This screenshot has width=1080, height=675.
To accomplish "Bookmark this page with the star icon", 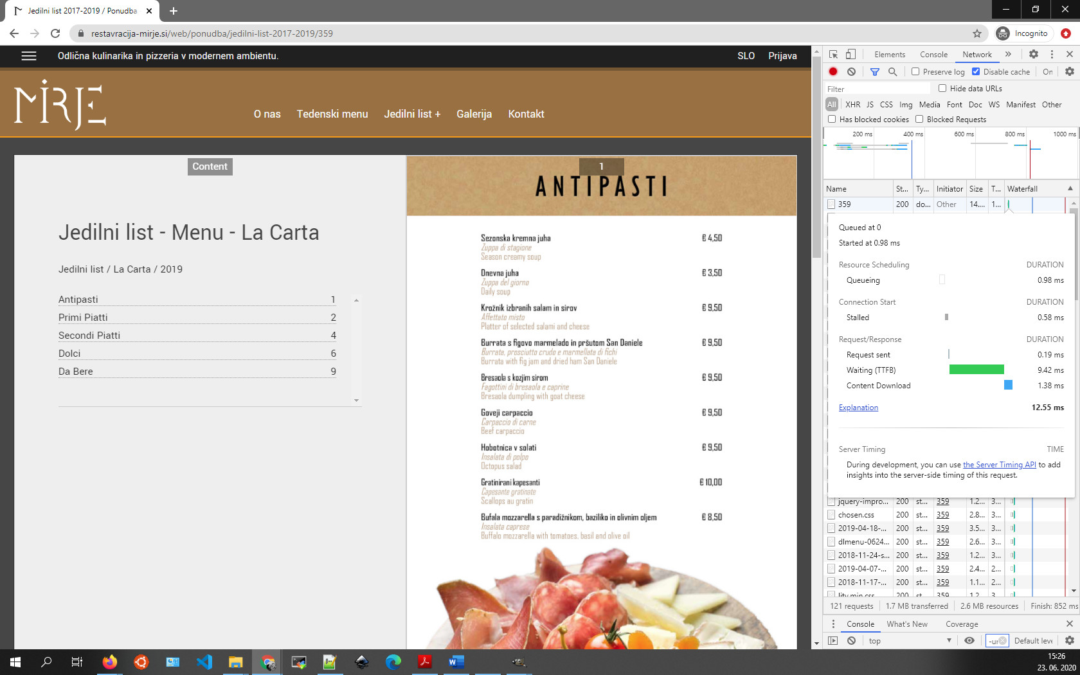I will coord(977,33).
